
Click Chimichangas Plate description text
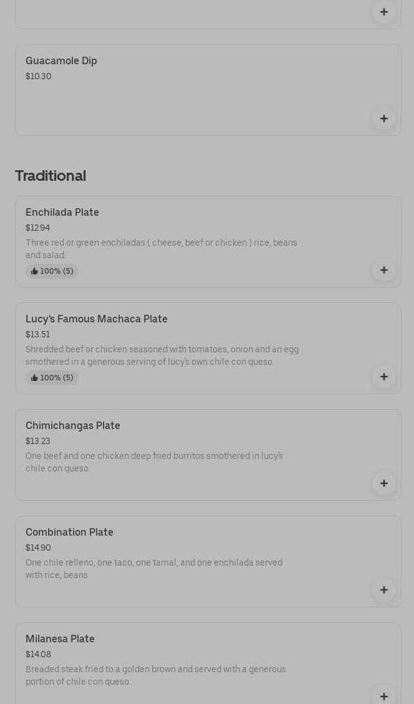pos(154,462)
